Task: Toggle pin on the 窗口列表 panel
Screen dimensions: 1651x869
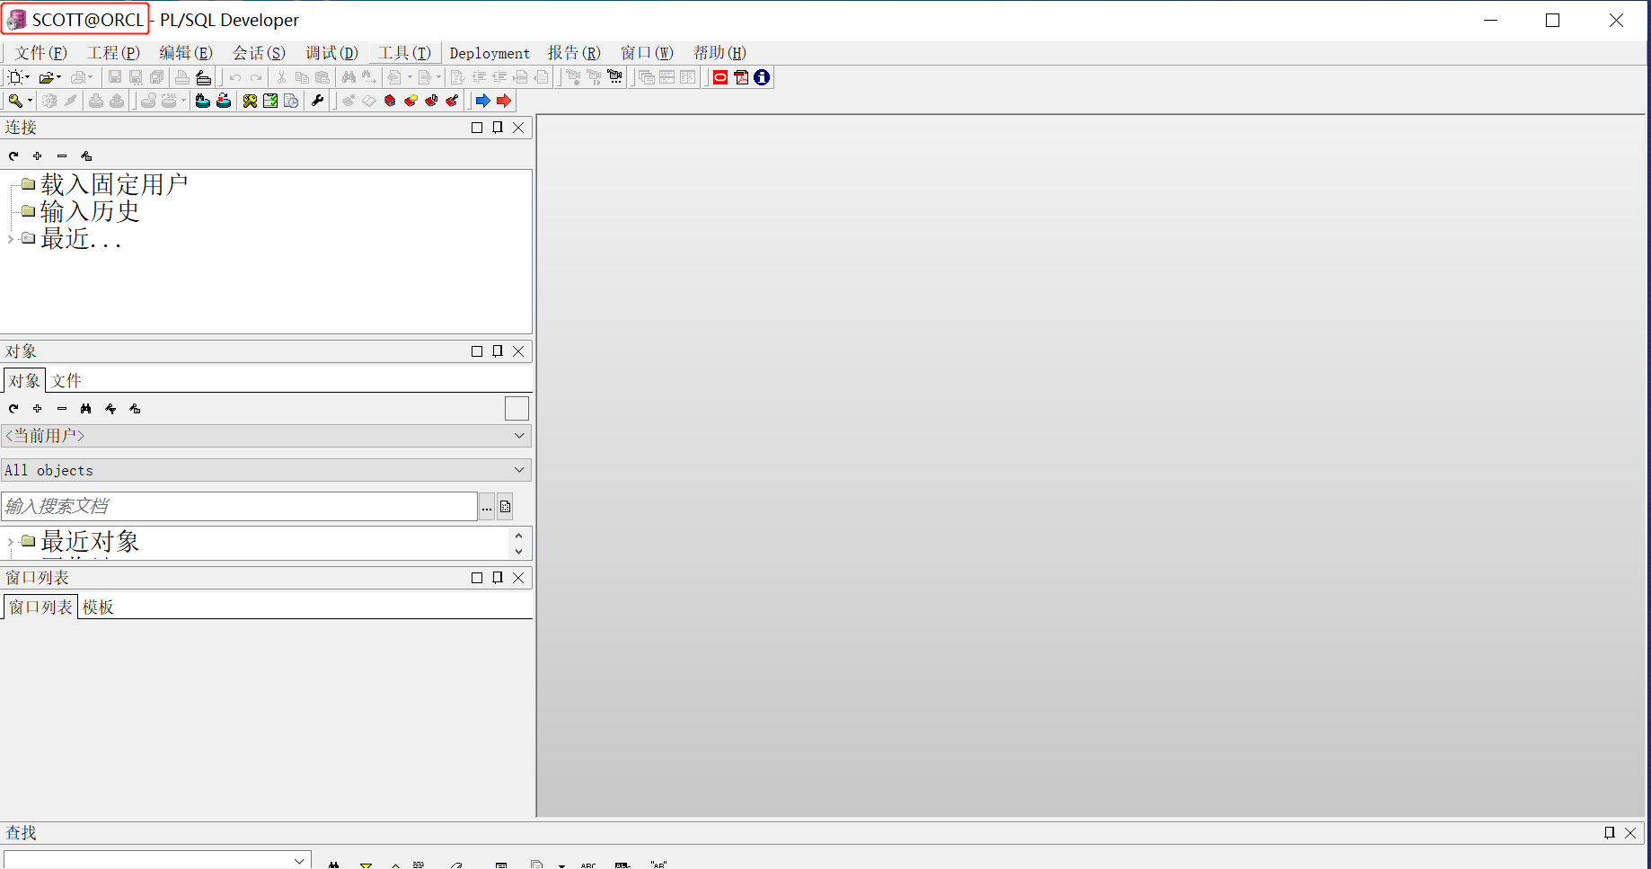Action: point(498,578)
